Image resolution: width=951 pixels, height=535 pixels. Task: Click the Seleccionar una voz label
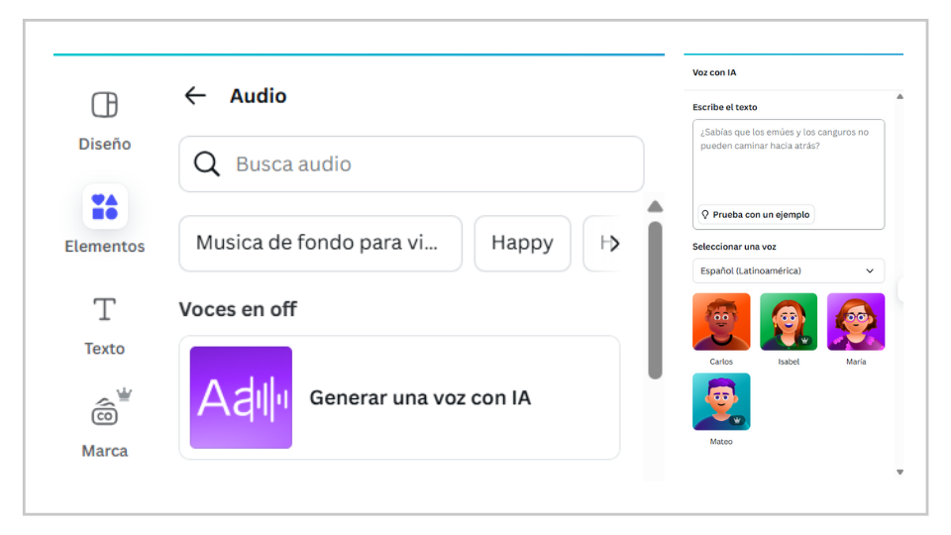tap(734, 247)
